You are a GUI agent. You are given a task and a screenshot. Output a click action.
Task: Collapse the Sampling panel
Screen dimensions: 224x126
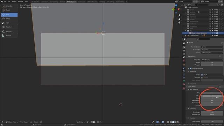pos(191,56)
